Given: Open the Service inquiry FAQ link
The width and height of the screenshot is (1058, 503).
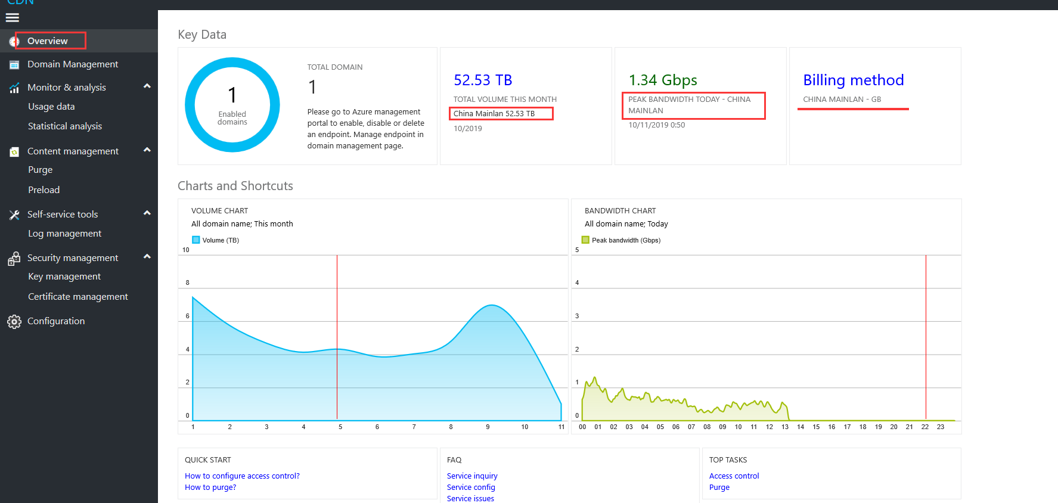Looking at the screenshot, I should click(472, 476).
